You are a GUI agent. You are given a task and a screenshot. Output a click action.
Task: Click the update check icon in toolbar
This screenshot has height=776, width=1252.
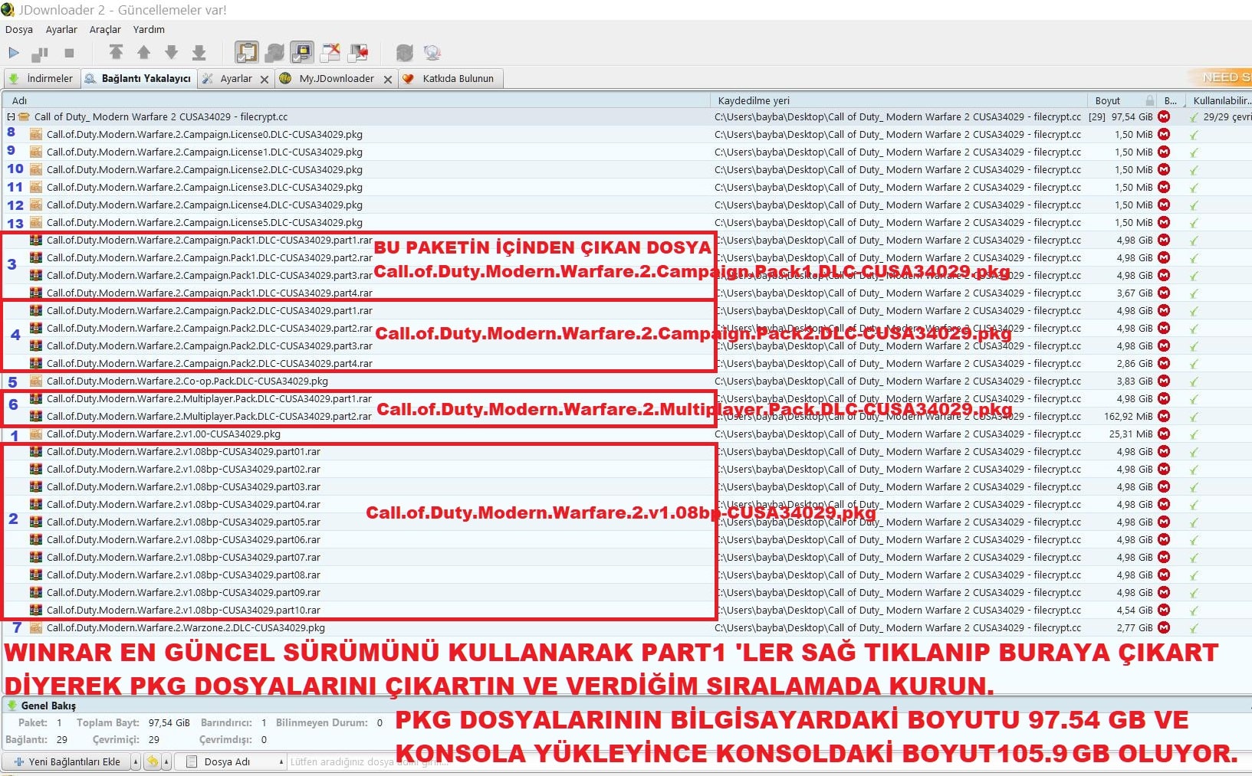point(404,52)
